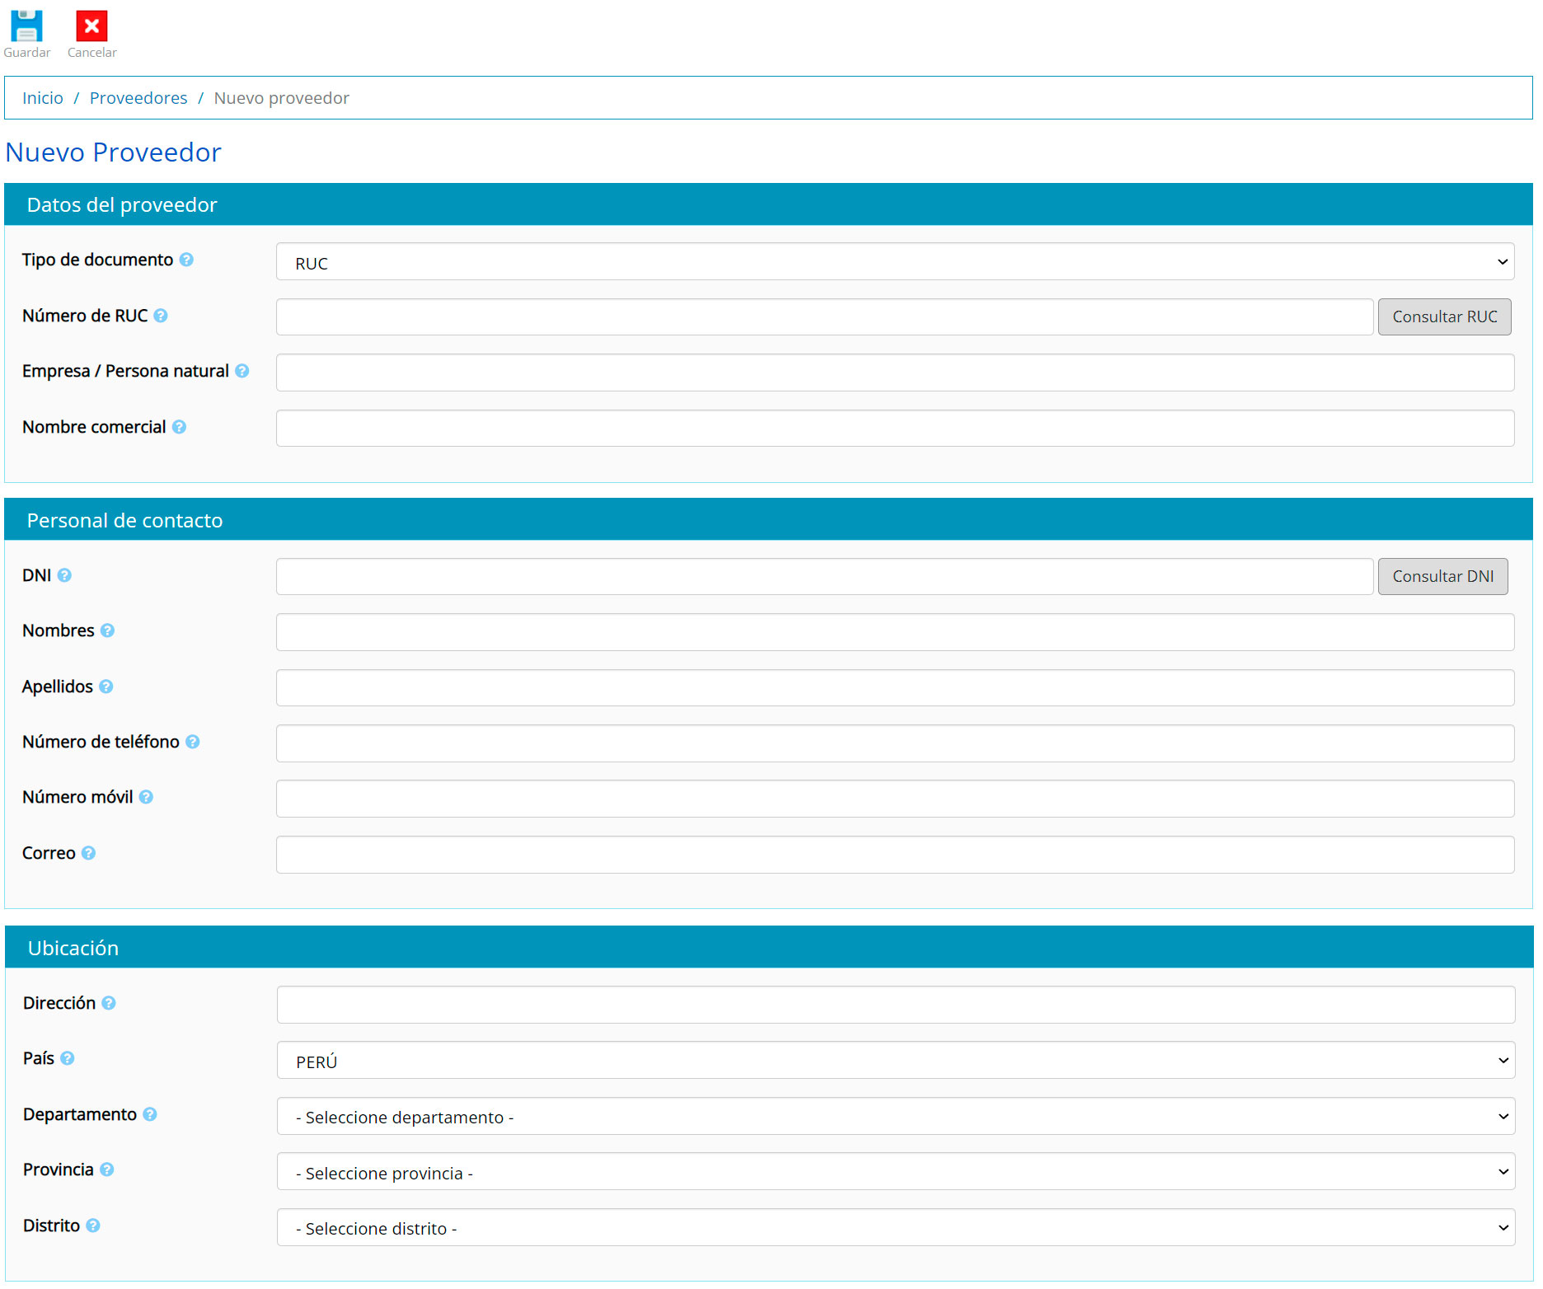Image resolution: width=1543 pixels, height=1289 pixels.
Task: Open the Seleccione departamento dropdown
Action: coord(895,1117)
